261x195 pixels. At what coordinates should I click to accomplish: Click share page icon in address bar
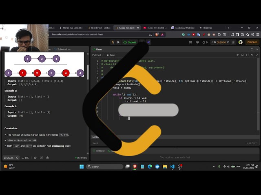tap(150, 35)
